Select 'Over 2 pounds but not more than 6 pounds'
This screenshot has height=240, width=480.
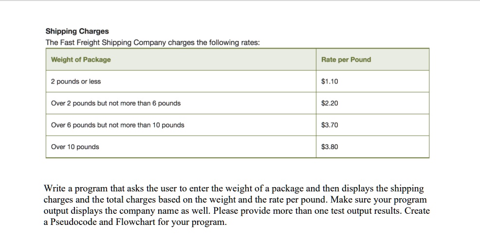click(x=181, y=103)
